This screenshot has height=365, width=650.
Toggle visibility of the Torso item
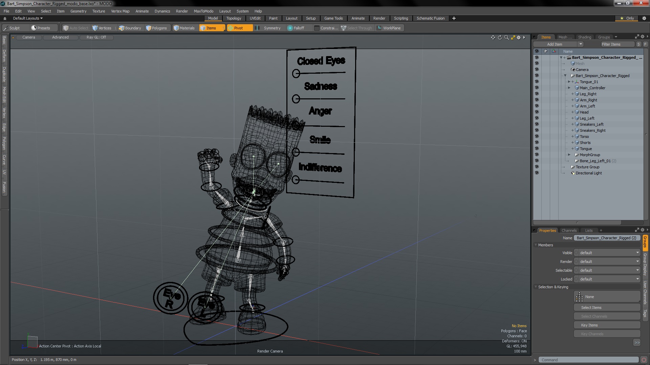537,137
